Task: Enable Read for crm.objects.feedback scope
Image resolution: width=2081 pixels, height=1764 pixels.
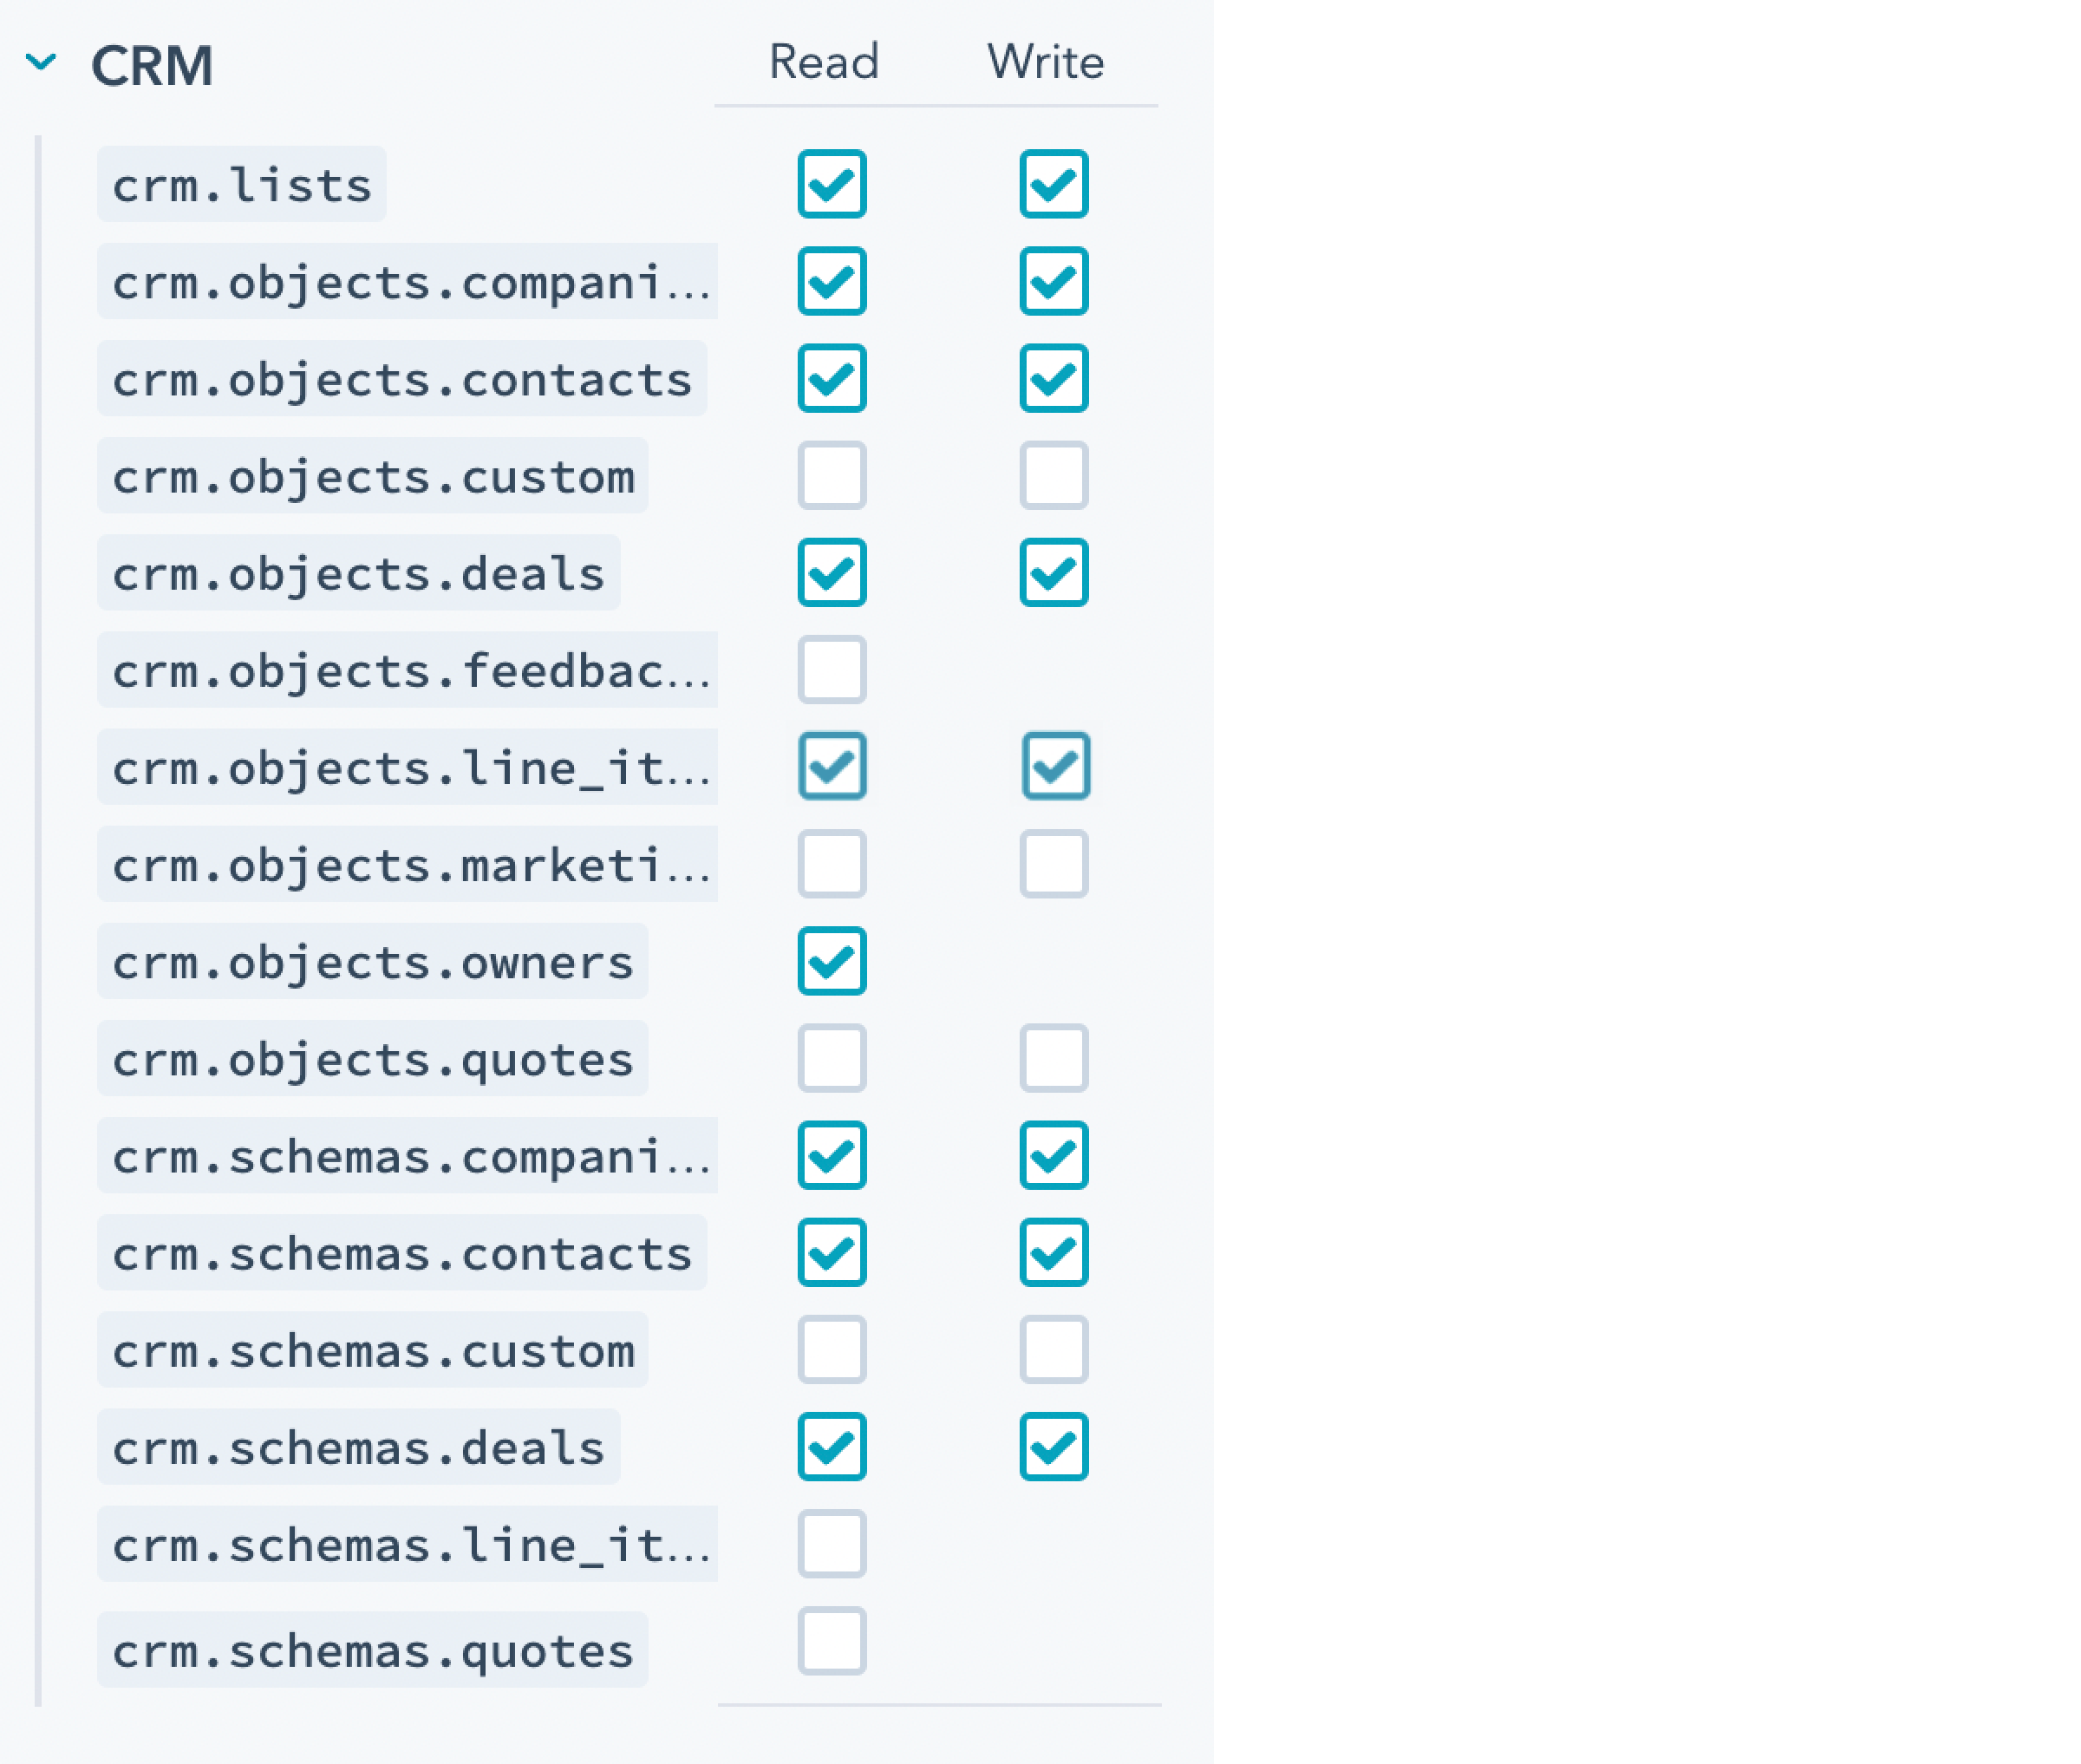Action: pos(832,669)
